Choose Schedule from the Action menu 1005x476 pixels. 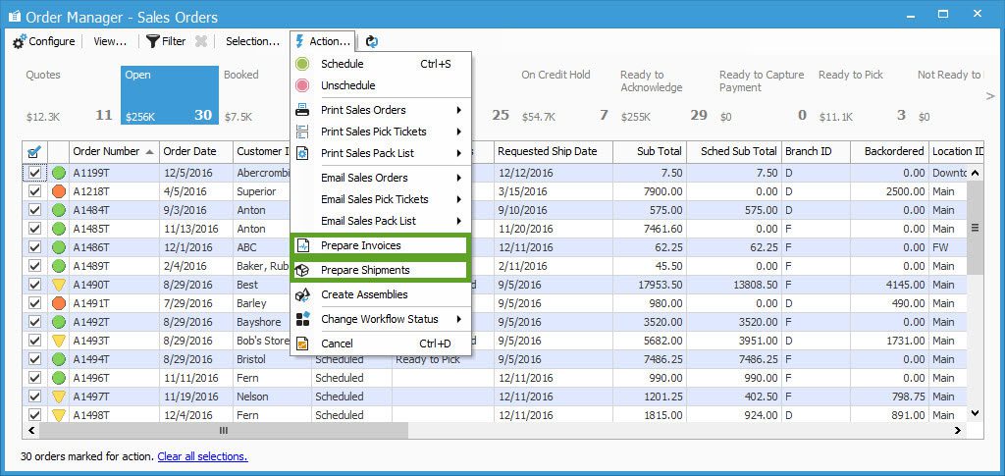(382, 64)
